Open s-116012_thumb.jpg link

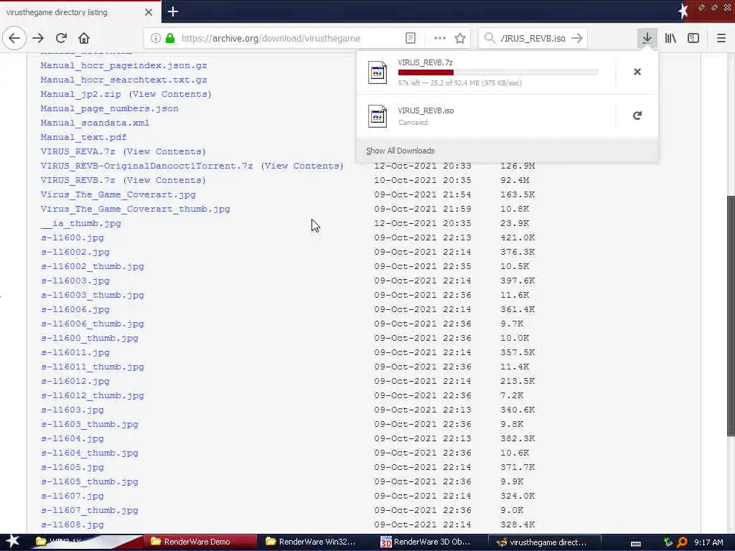93,395
